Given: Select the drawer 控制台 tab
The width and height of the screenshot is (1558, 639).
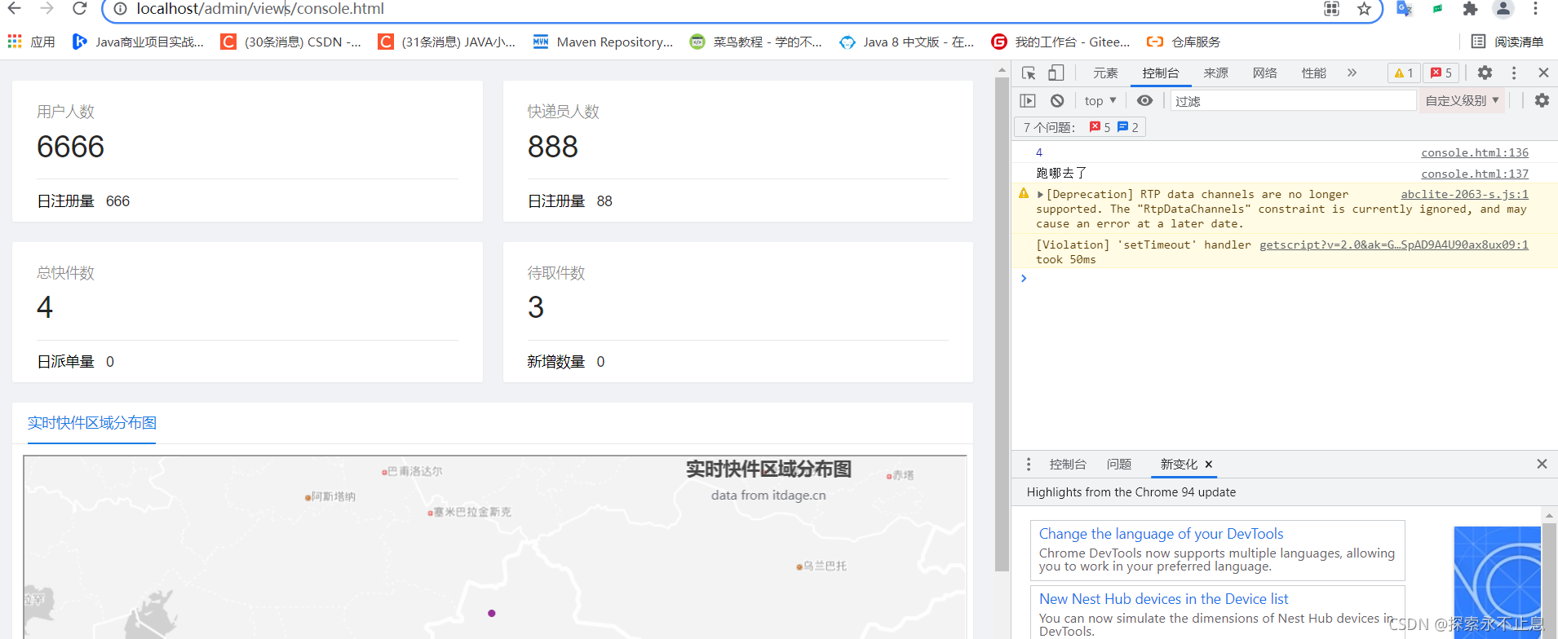Looking at the screenshot, I should [x=1068, y=464].
